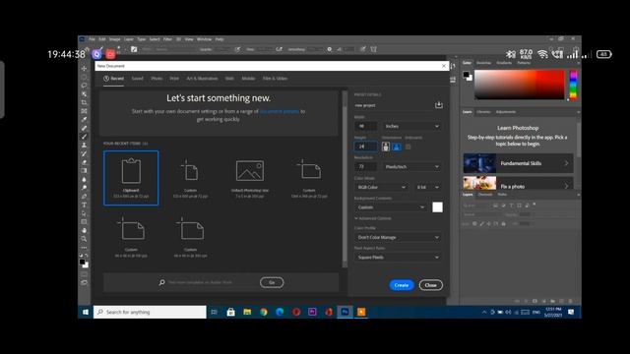Switch to Libraries tab in Learn panel
Screen dimensions: 630x354
pyautogui.click(x=483, y=112)
